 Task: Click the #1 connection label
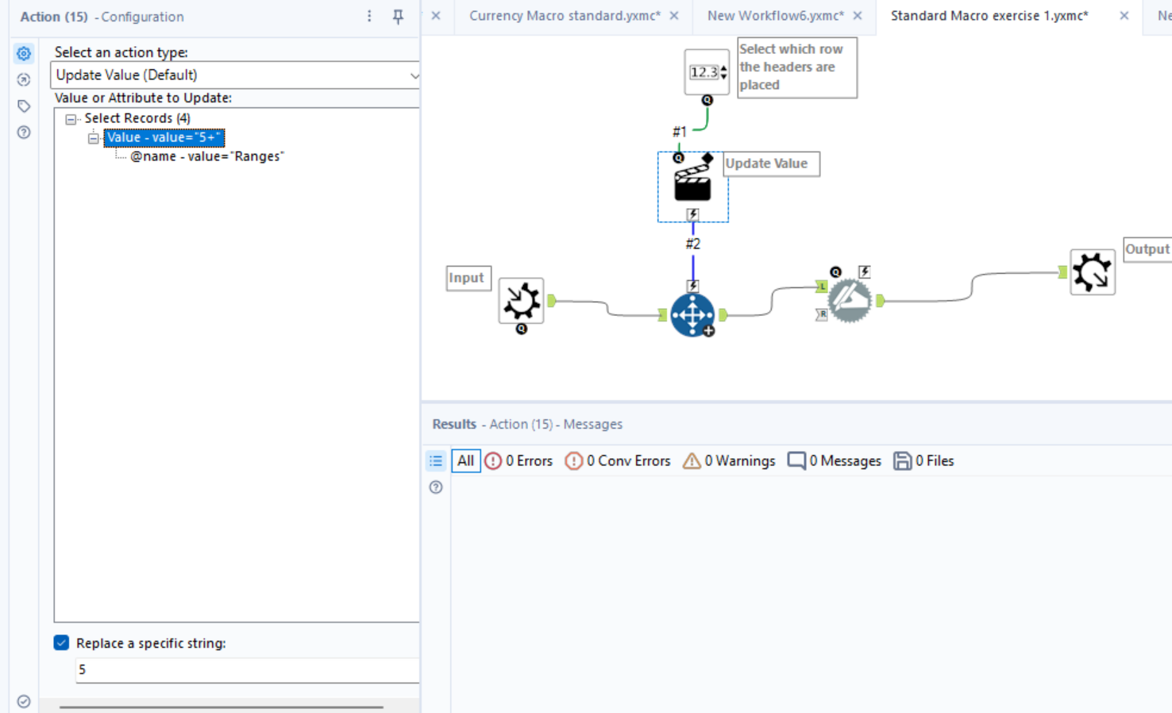(680, 132)
